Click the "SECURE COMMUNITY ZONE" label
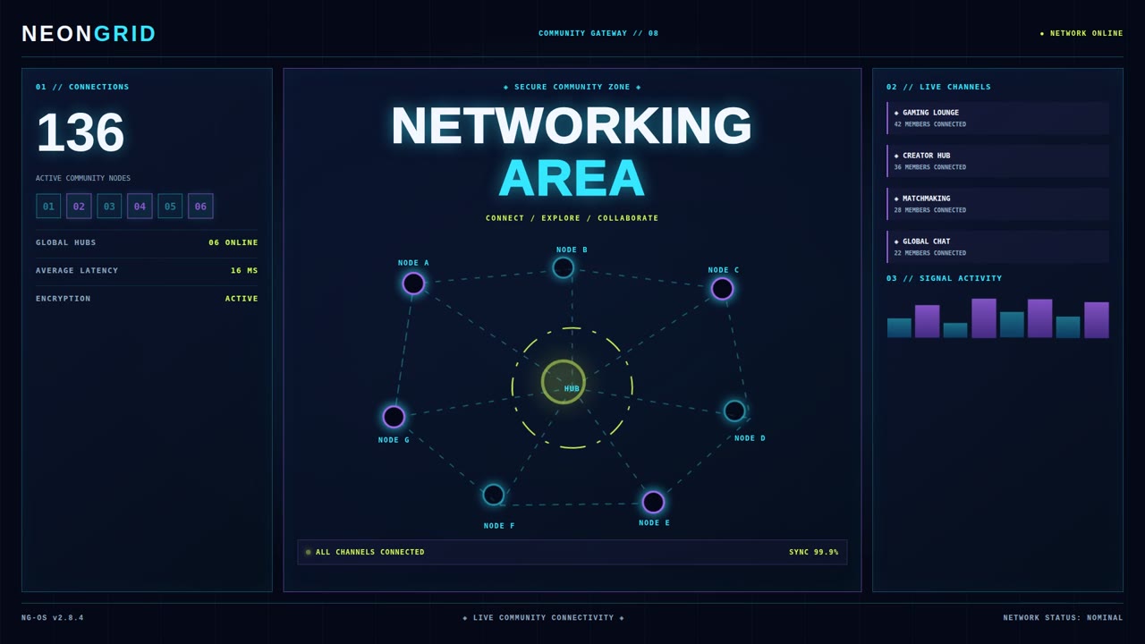1145x644 pixels. [572, 87]
